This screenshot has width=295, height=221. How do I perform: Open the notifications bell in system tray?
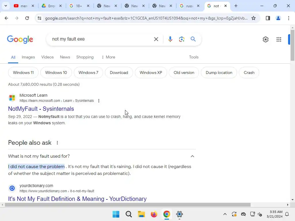(287, 214)
